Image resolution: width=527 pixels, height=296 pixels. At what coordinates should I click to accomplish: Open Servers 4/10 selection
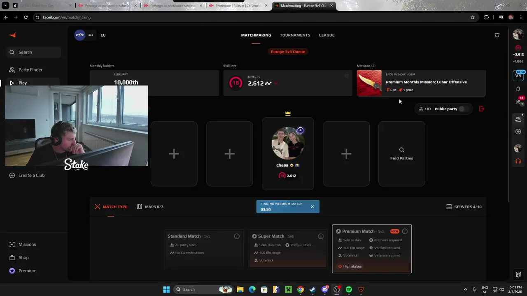click(464, 207)
